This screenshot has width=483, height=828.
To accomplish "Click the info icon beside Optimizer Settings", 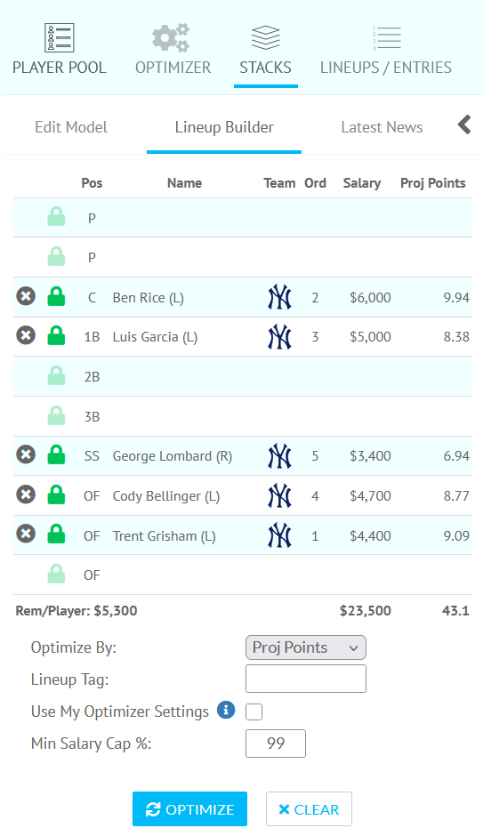I will click(x=226, y=711).
